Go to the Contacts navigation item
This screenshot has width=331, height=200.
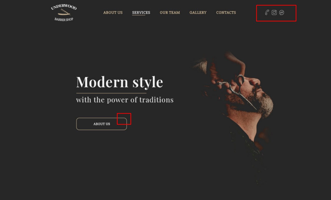[226, 12]
